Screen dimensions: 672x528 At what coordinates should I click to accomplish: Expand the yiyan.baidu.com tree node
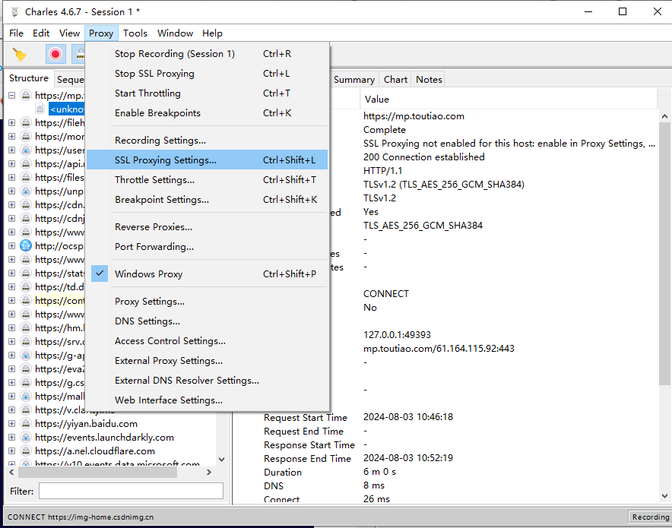(x=11, y=423)
